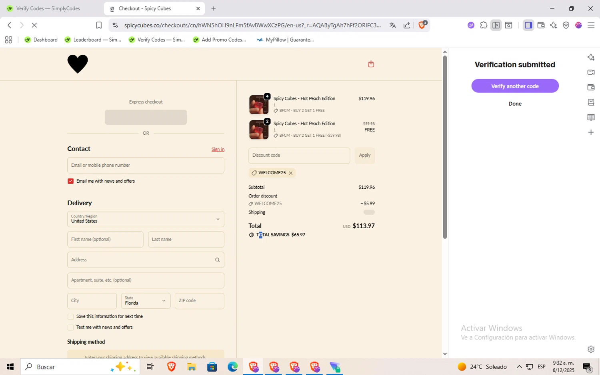Open the Leaderboard bookmark
Viewport: 600px width, 375px height.
pyautogui.click(x=93, y=40)
